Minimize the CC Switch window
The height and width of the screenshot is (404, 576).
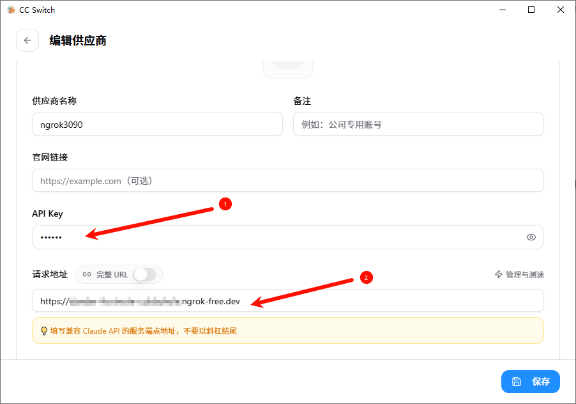click(503, 10)
